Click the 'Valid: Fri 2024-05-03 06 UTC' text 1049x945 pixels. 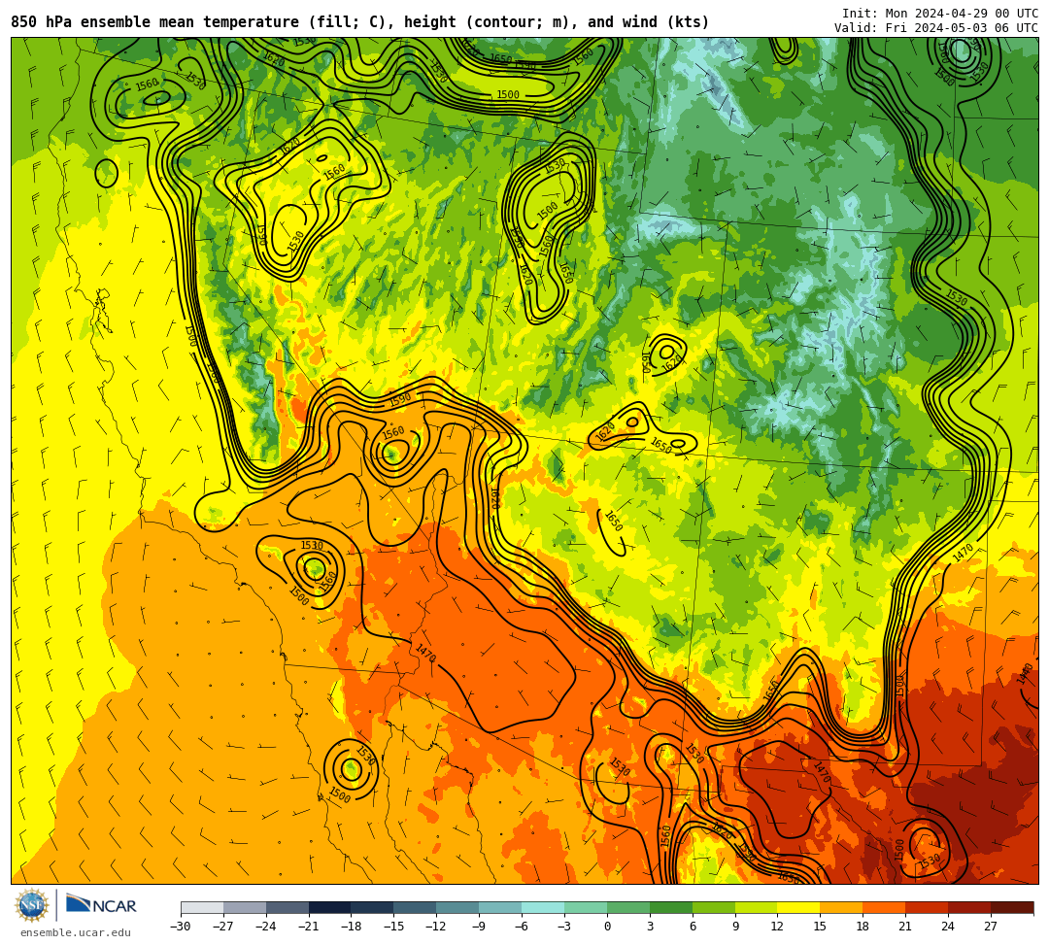(936, 28)
